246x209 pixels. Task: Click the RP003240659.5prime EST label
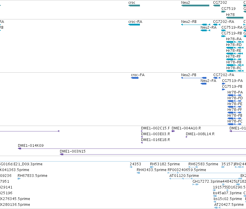point(187,170)
